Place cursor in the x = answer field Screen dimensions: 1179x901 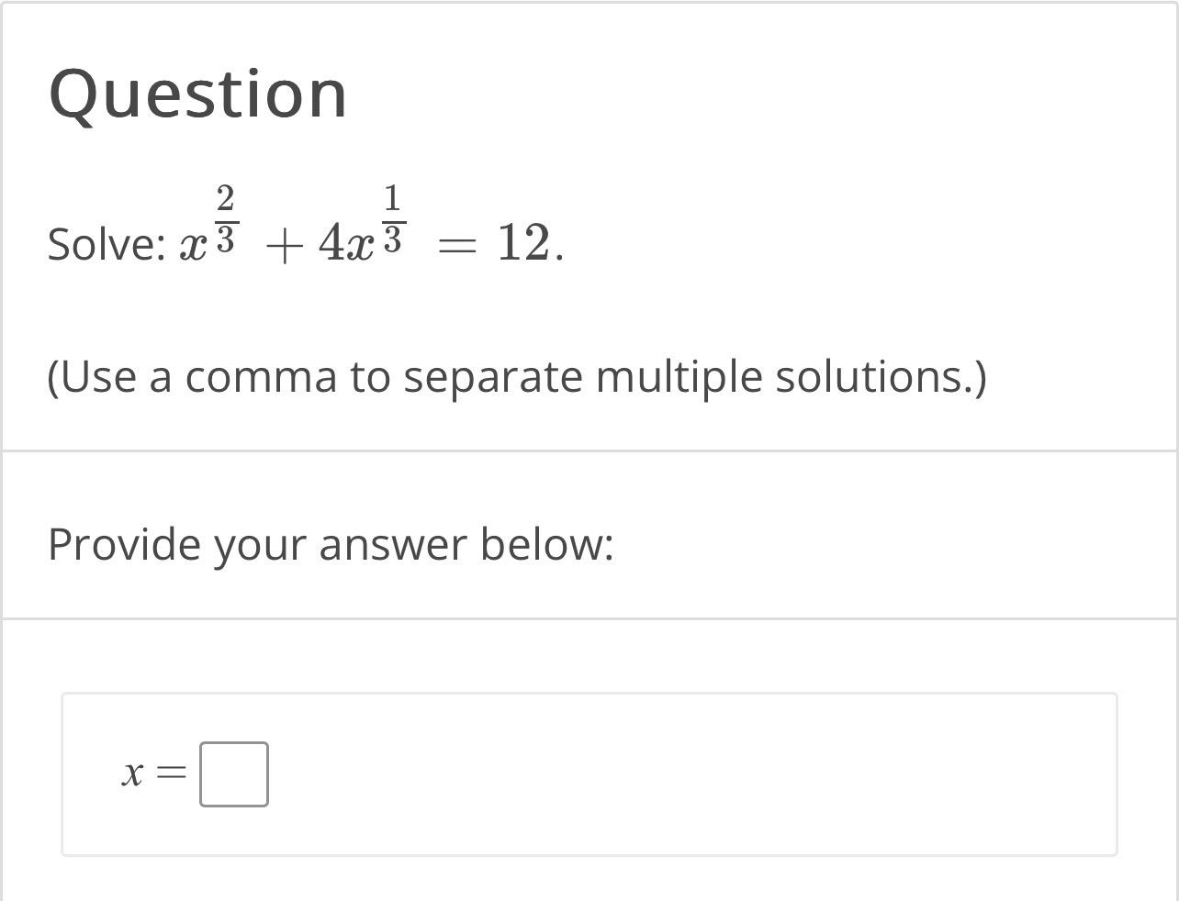(234, 773)
